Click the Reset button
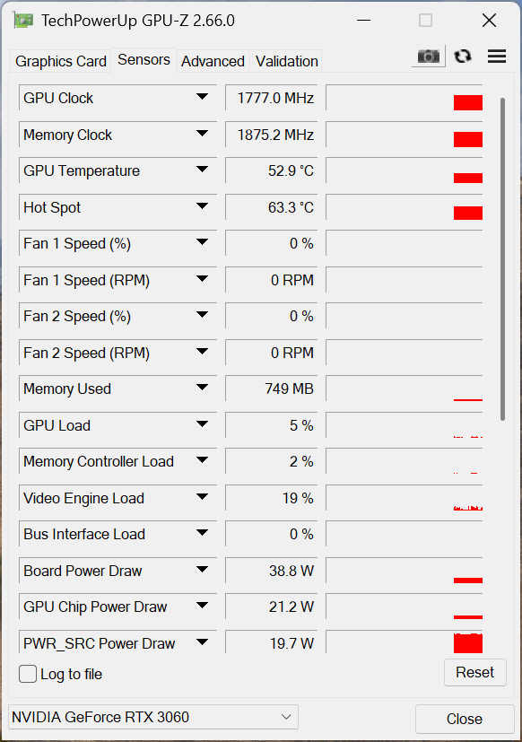522x742 pixels. click(x=475, y=672)
